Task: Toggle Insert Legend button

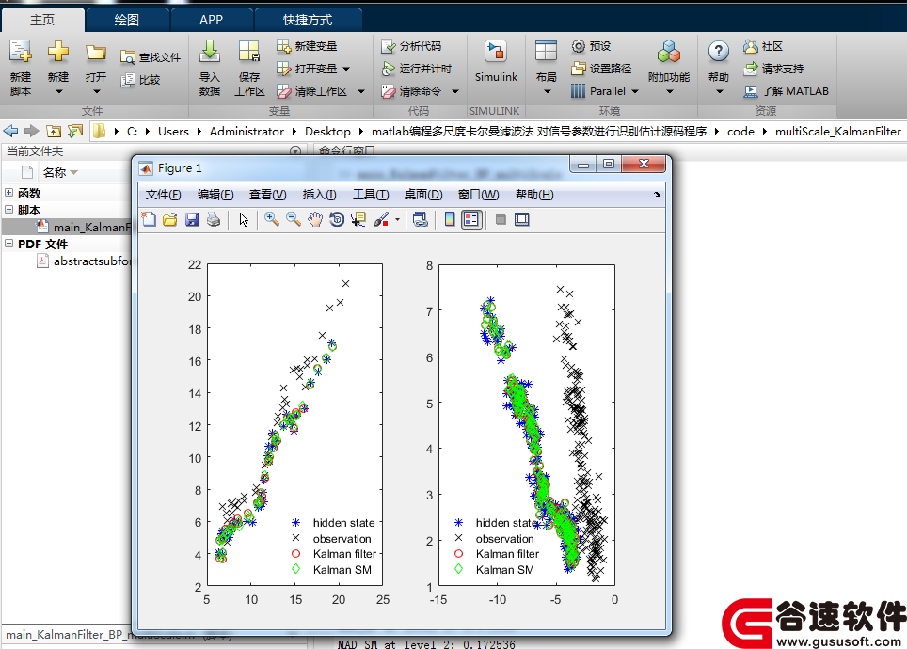Action: click(x=472, y=219)
